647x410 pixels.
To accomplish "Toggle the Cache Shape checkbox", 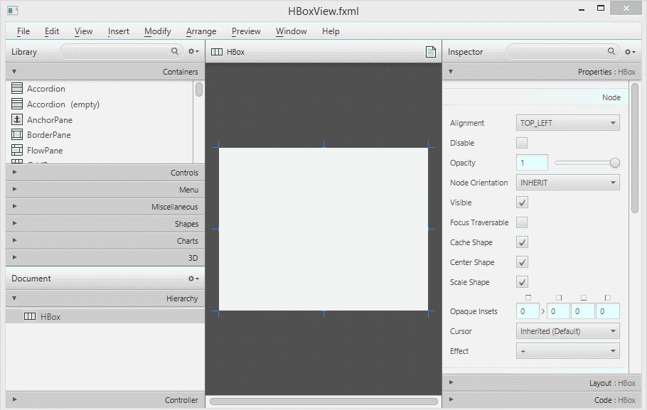I will (x=522, y=242).
